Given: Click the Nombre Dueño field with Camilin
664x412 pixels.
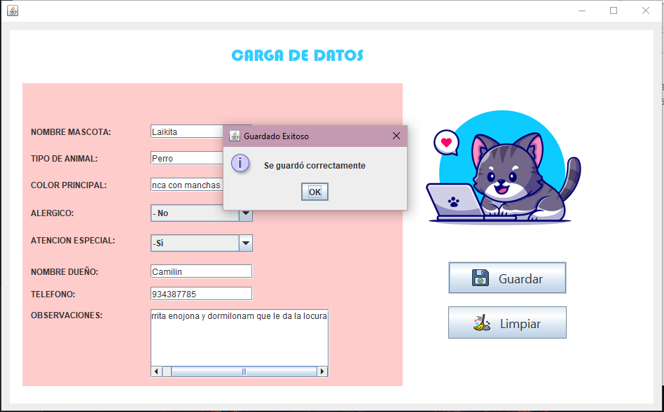Looking at the screenshot, I should 201,271.
